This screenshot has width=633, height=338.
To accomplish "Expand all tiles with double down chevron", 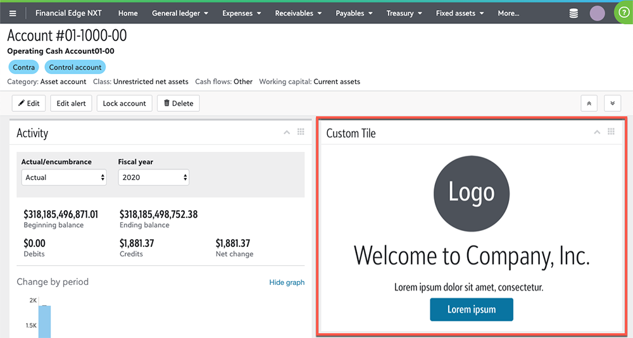I will point(612,103).
